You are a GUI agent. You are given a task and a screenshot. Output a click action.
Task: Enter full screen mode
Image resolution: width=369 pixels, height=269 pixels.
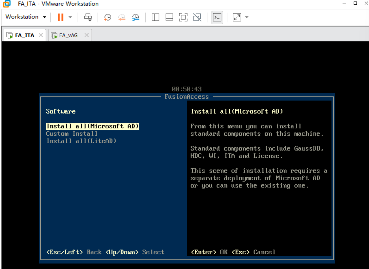183,17
